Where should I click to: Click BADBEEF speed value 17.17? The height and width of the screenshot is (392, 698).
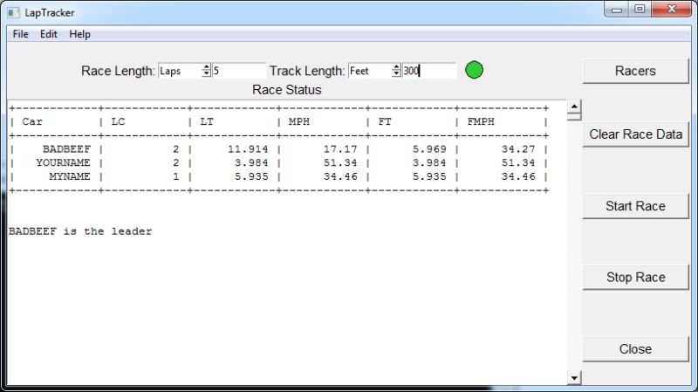[340, 148]
